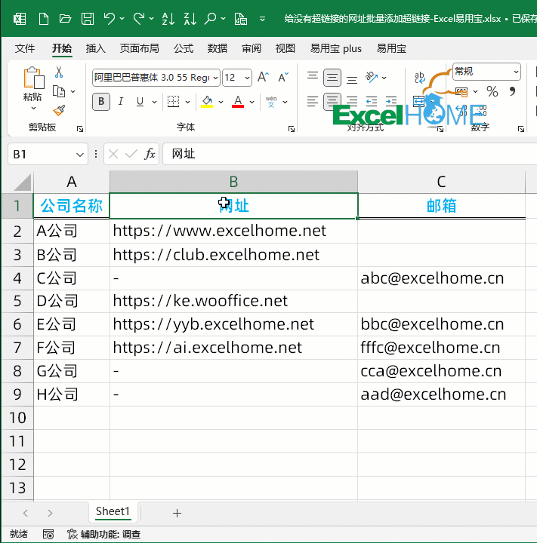
Task: Click the phonetic guide wén icon
Action: click(271, 102)
